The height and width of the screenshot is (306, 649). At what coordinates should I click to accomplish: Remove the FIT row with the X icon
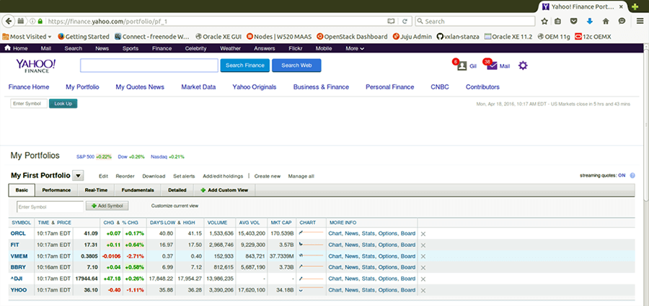[x=423, y=246]
